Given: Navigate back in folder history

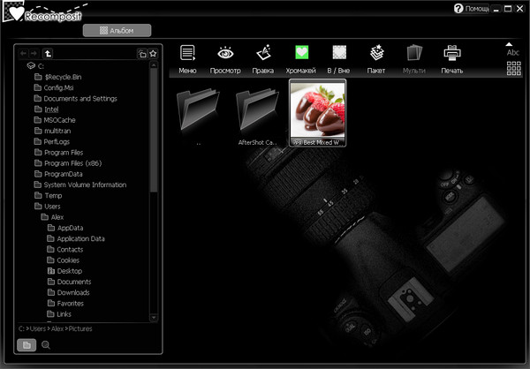Looking at the screenshot, I should point(23,53).
